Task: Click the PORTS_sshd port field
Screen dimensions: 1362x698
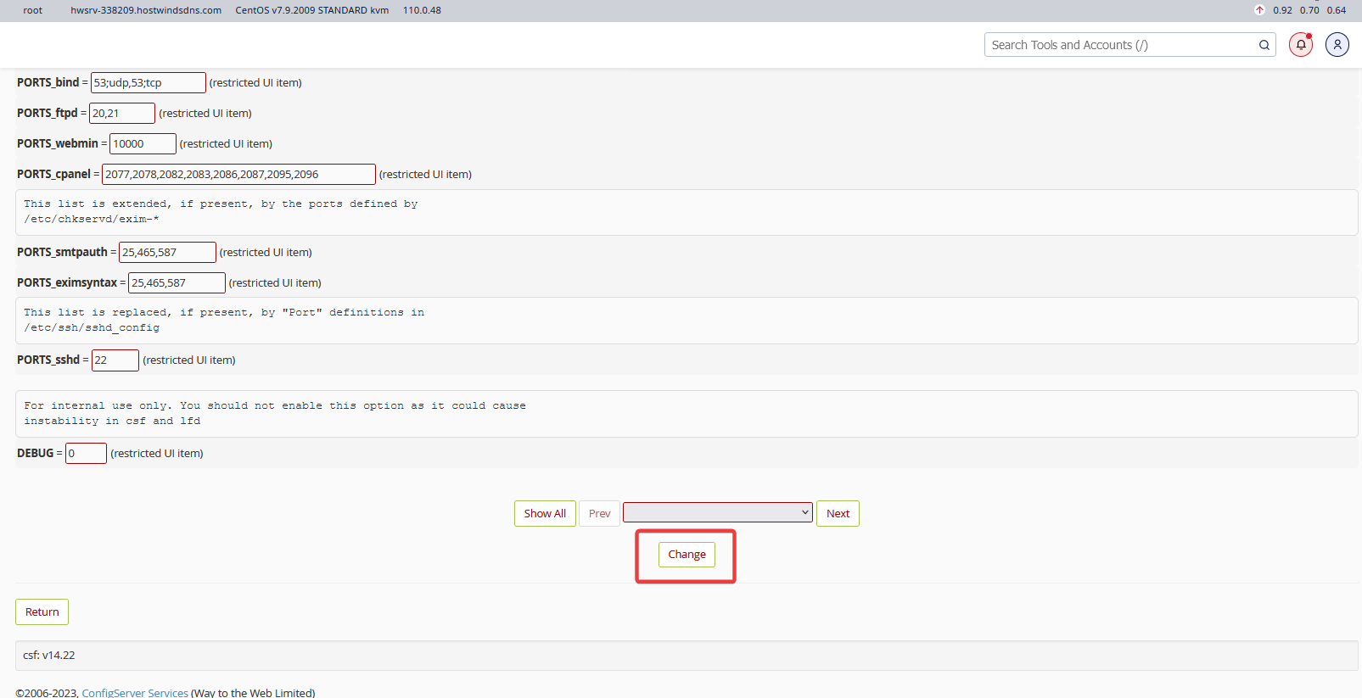Action: tap(115, 360)
